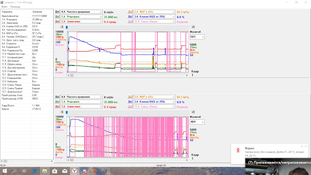Viewport: 311px width, 175px height.
Task: Click lower Цв color button for Смесь Левая
Action: pyautogui.click(x=130, y=106)
